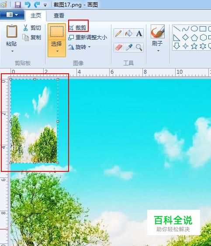Switch to the 主页 tab
This screenshot has height=246, width=211.
tap(36, 16)
